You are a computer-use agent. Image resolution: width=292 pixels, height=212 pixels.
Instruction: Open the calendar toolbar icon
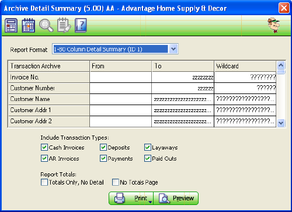point(29,26)
